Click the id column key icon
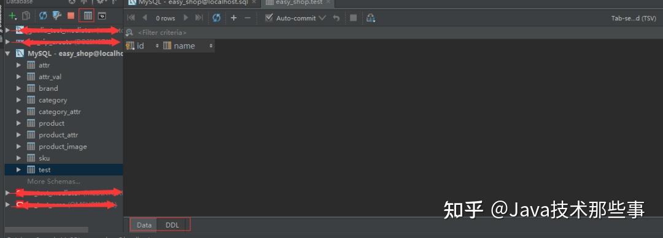The image size is (663, 238). point(130,45)
